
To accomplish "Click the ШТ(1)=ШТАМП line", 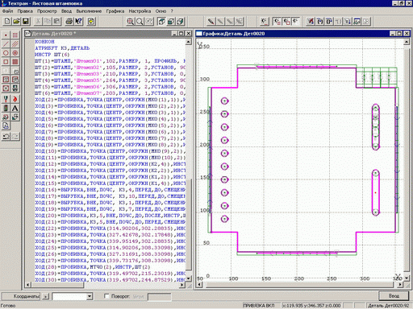I will click(x=110, y=61).
